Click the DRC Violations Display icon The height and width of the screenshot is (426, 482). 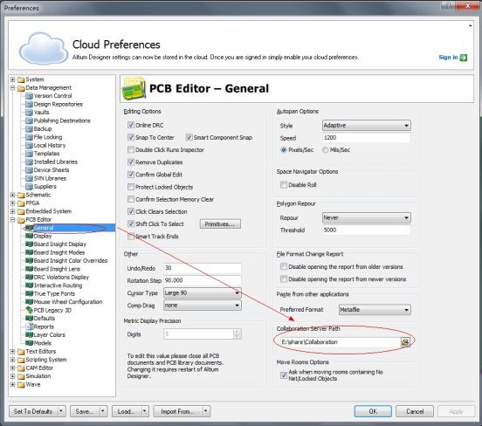point(29,278)
